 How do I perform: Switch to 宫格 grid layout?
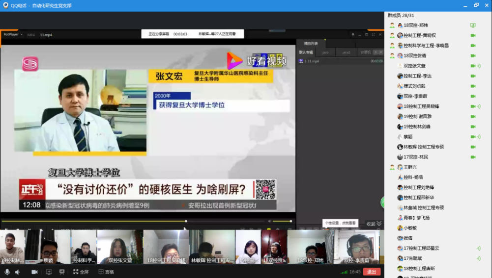coord(106,272)
